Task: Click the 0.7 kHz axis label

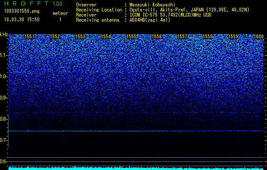Action: pos(3,140)
